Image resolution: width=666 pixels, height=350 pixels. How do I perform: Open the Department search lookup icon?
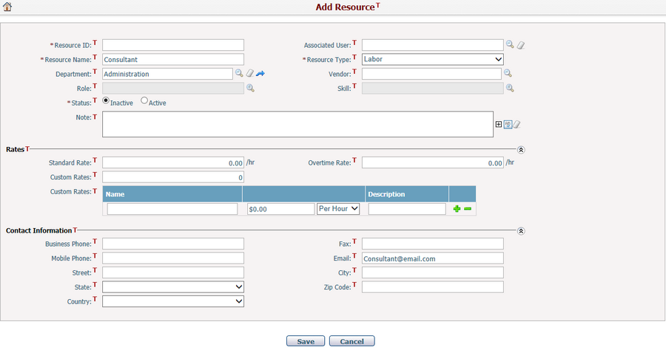(x=239, y=74)
